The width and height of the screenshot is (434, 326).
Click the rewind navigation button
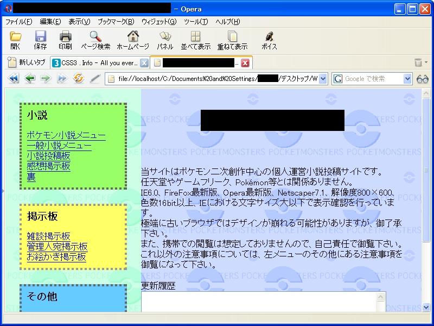coord(14,79)
